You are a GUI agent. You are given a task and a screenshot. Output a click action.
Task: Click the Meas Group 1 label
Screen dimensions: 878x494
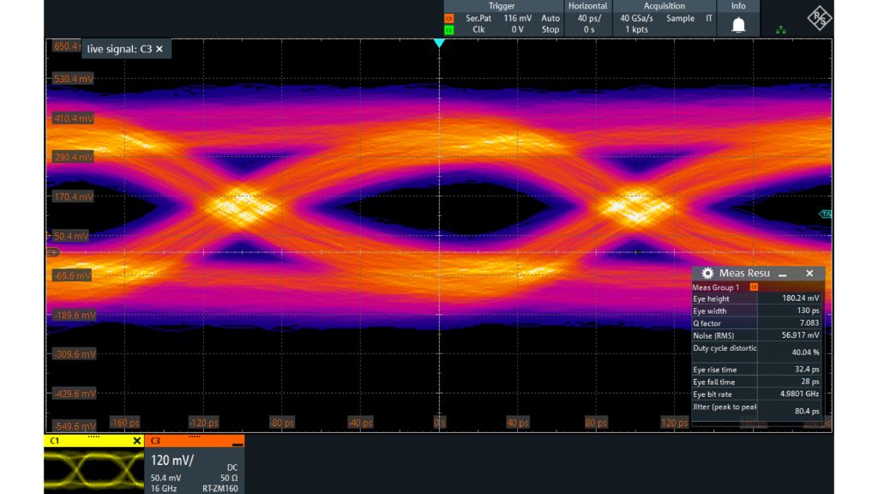tap(716, 287)
